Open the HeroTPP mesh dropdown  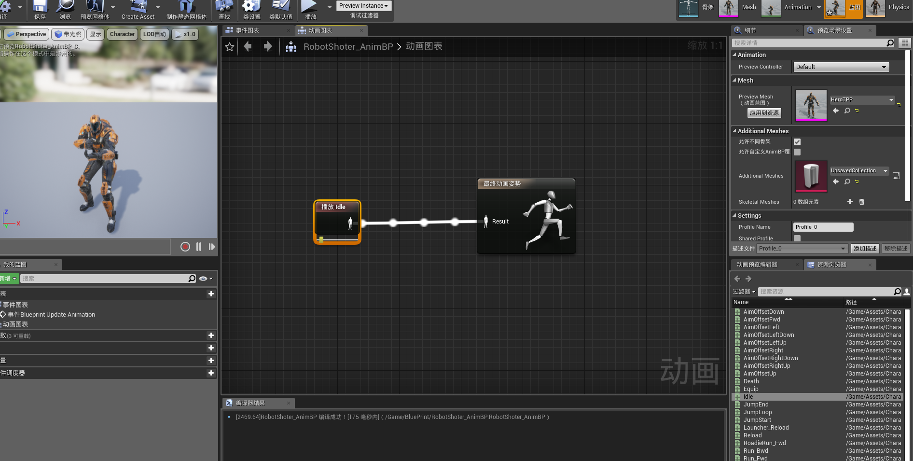862,99
